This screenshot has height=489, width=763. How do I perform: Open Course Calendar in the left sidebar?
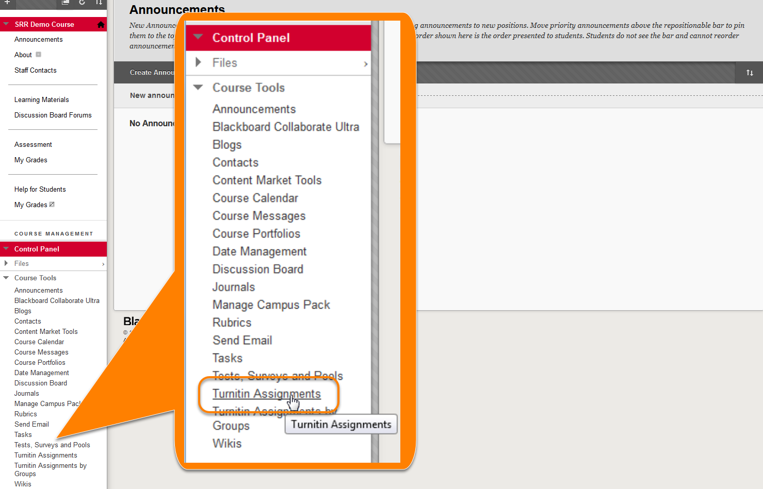39,342
